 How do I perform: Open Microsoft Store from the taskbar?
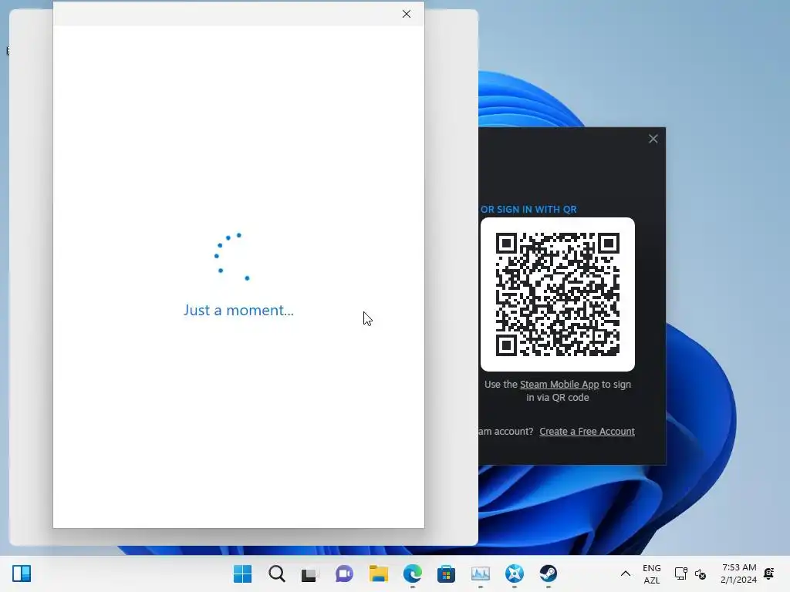pos(446,573)
